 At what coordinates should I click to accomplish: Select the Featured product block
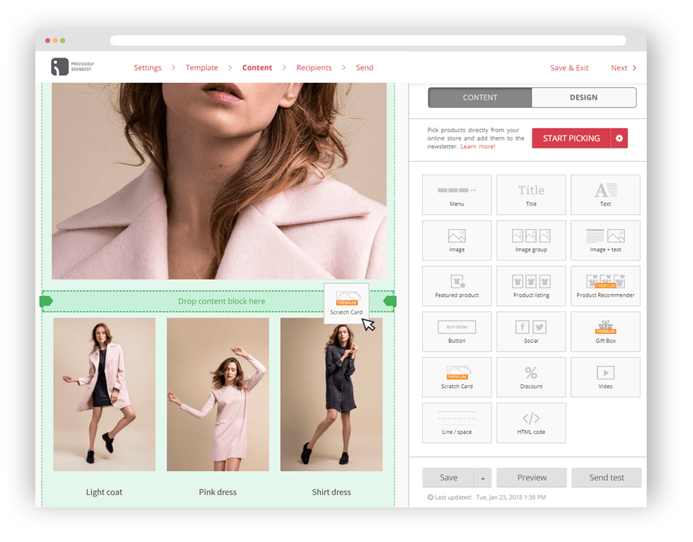[x=457, y=286]
